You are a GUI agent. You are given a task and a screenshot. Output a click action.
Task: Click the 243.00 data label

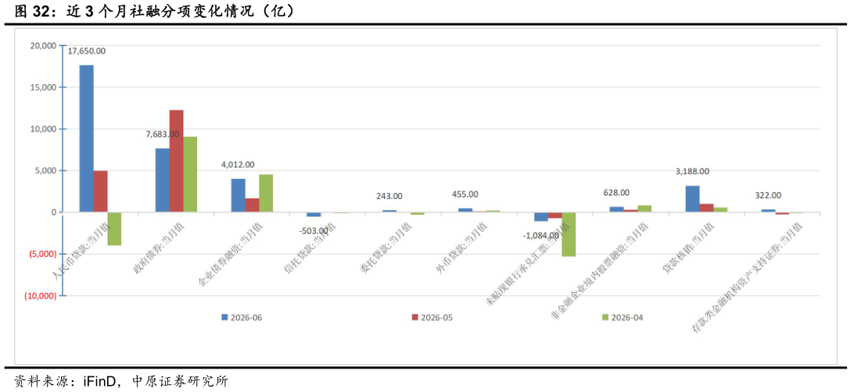(390, 196)
